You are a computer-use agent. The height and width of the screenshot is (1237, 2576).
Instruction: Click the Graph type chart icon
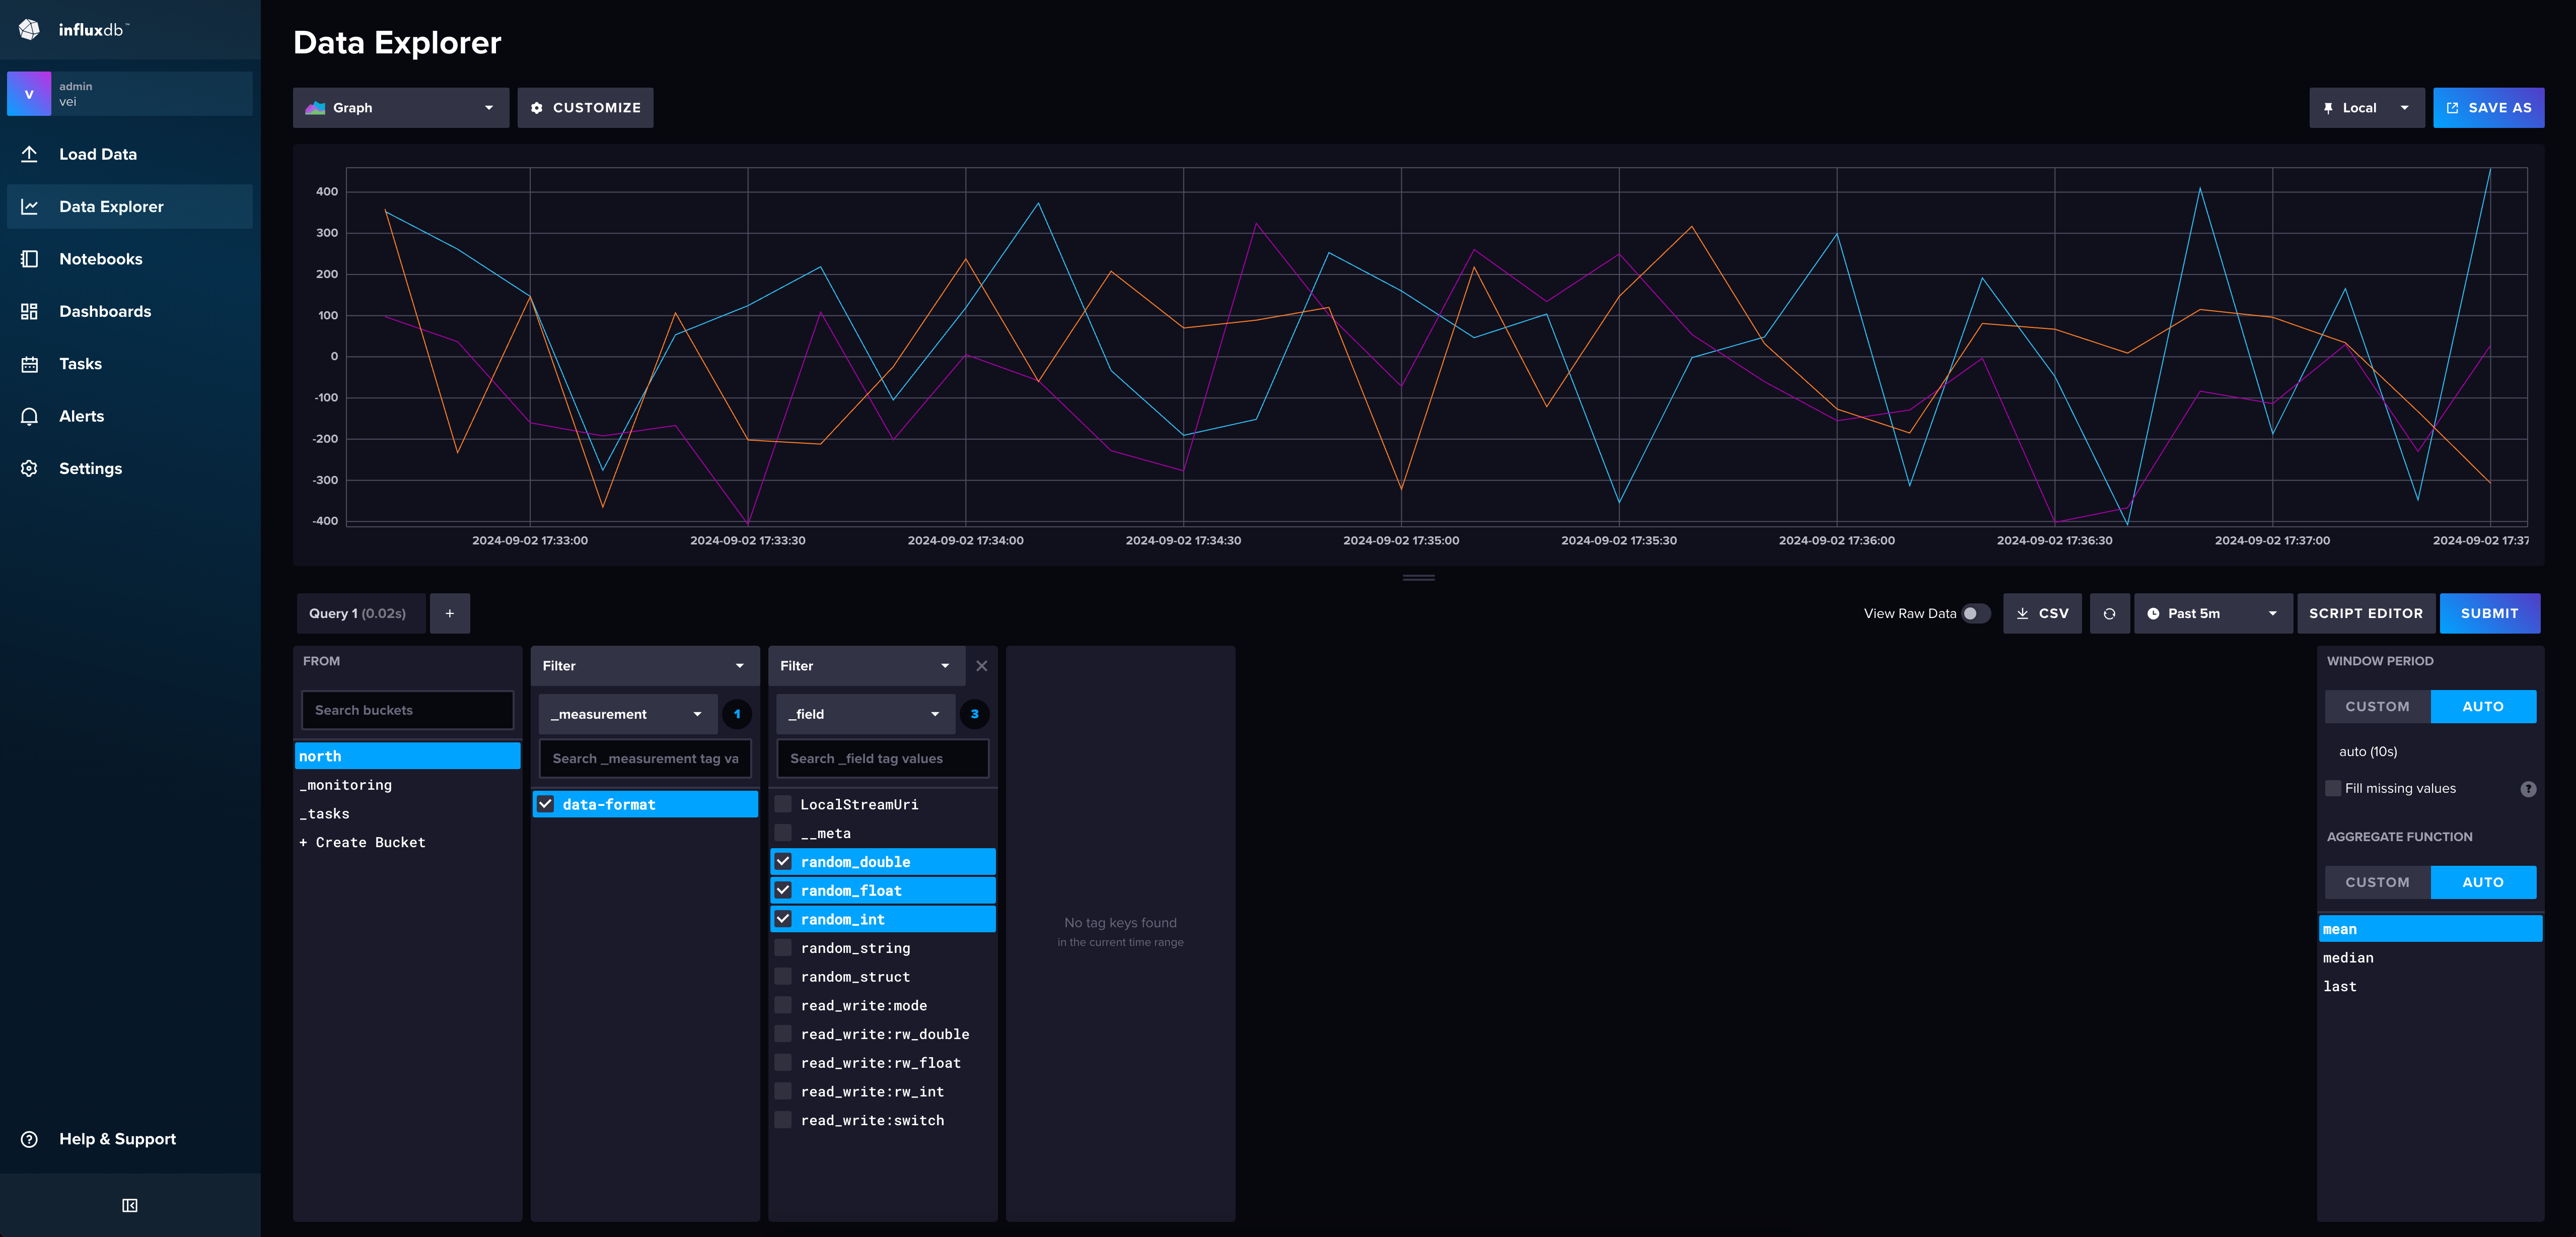(x=315, y=108)
